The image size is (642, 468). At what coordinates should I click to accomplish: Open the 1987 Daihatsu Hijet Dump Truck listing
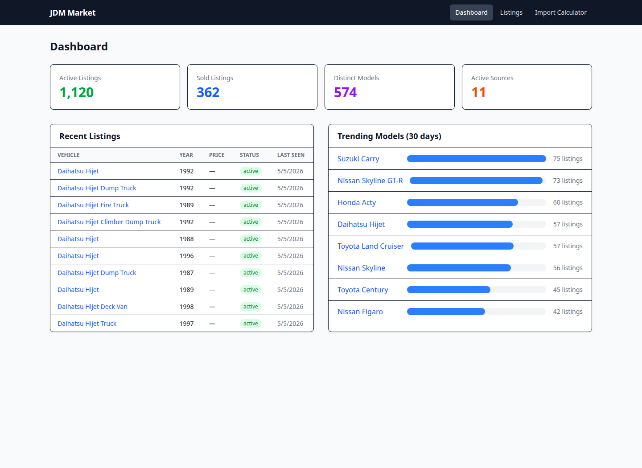[97, 273]
